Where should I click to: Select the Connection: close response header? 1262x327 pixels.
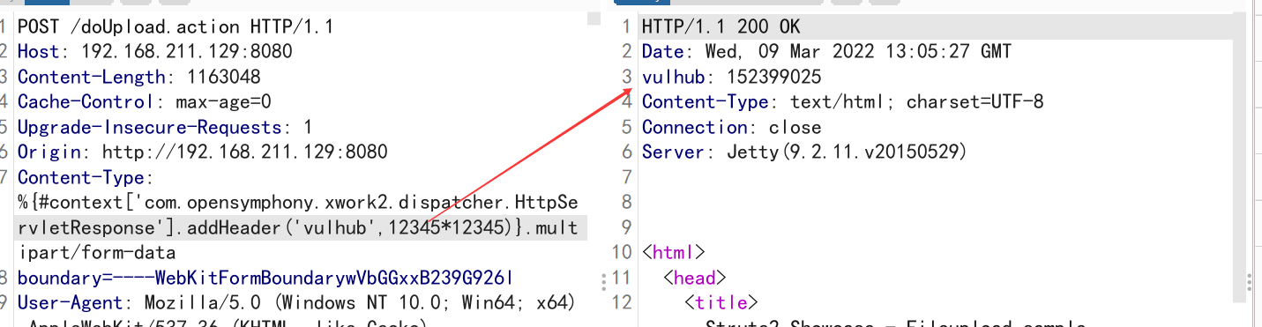(731, 127)
